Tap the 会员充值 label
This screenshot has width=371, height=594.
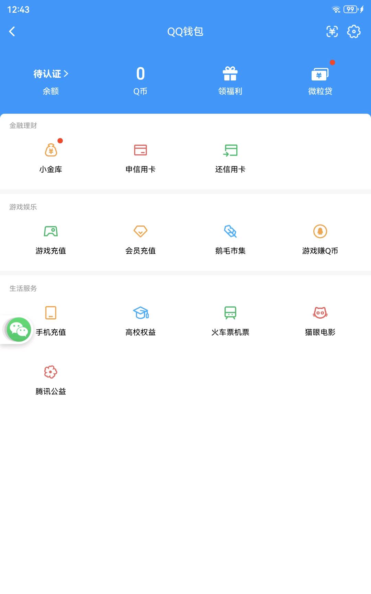(x=140, y=251)
